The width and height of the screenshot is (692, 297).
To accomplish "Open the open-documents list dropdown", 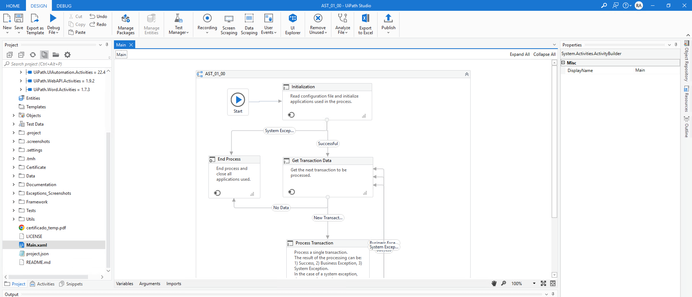I will pos(554,45).
